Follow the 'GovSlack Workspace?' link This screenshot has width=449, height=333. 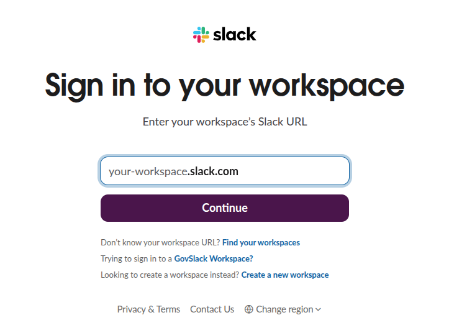[x=214, y=258]
